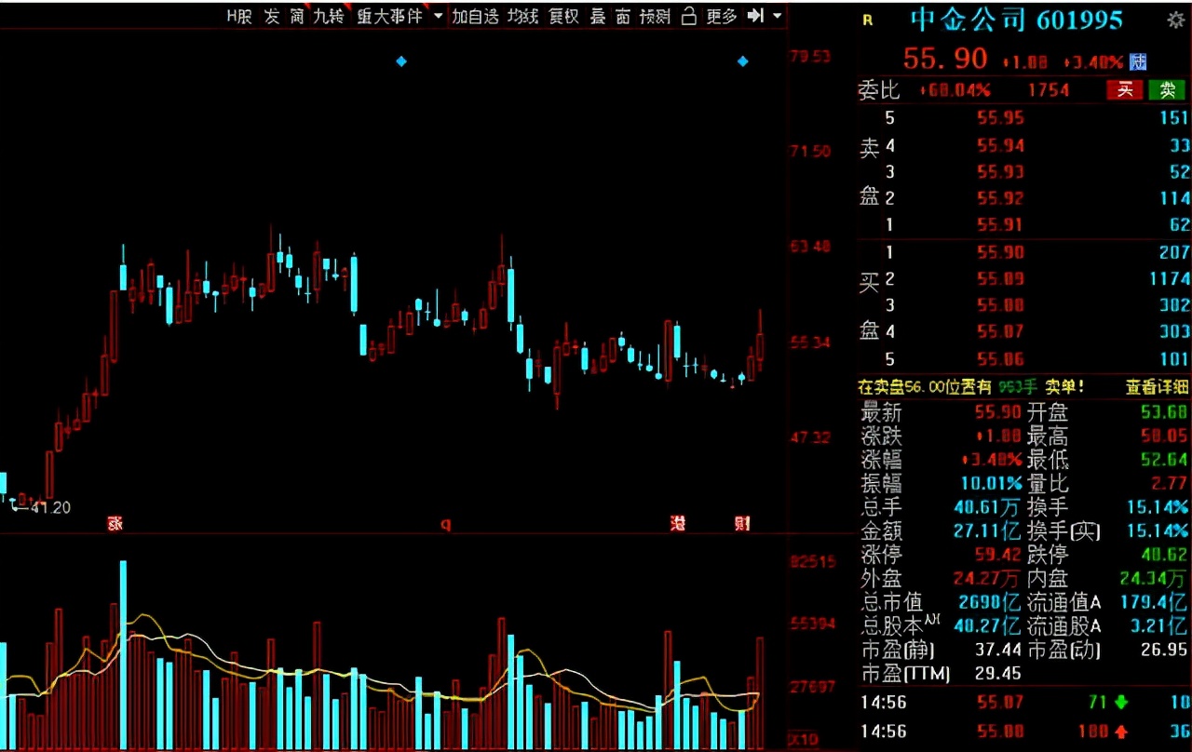Click the 发 toolbar icon
Viewport: 1192px width, 752px height.
click(272, 16)
